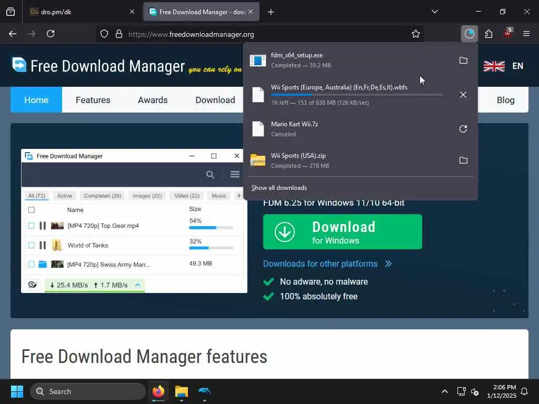Expand the list all tabs chevron

pos(435,12)
